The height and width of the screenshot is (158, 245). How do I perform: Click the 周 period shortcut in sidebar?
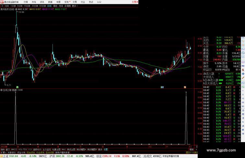tap(243, 114)
